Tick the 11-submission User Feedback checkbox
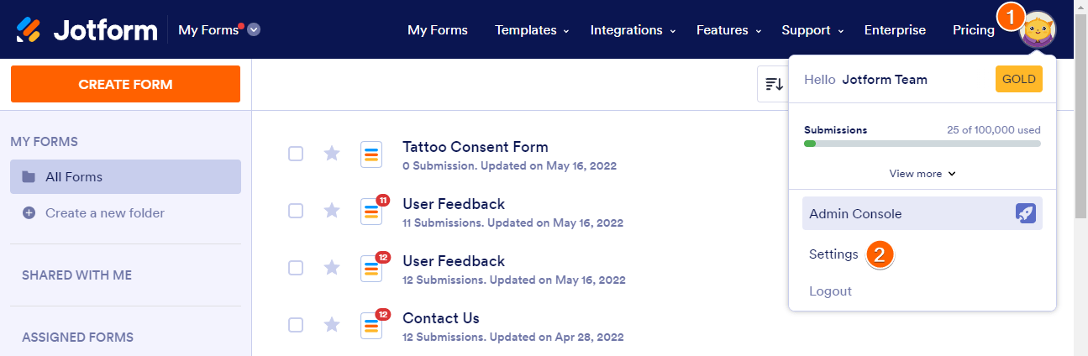Viewport: 1088px width, 356px height. (x=296, y=211)
